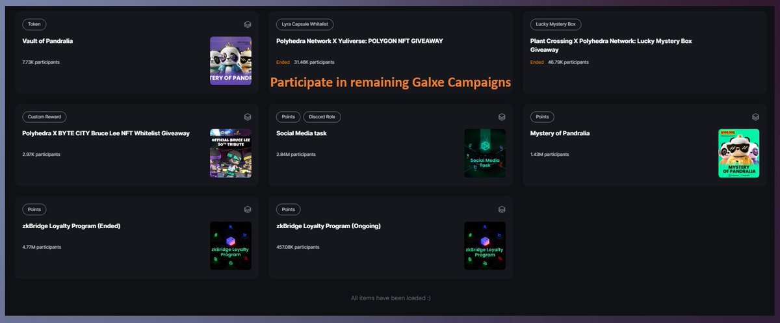Click the Custom Reward tag
The height and width of the screenshot is (323, 780).
tap(44, 117)
